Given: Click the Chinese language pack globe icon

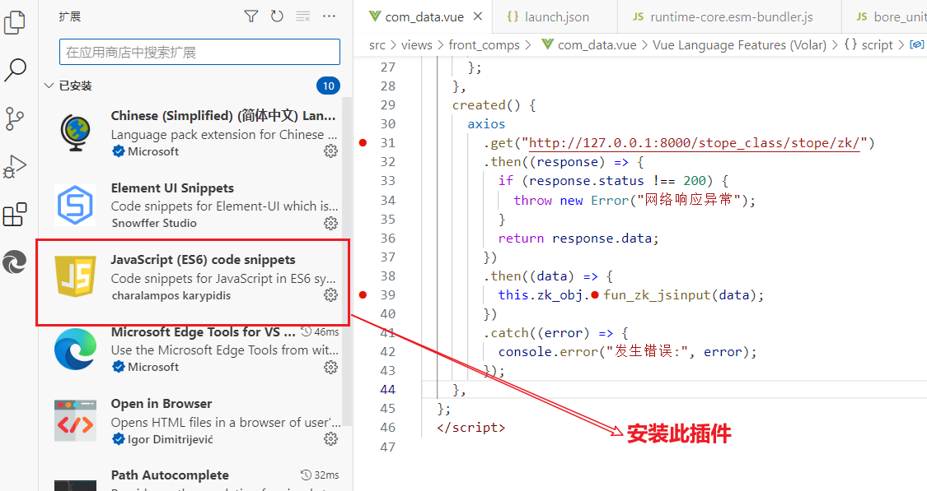Looking at the screenshot, I should coord(76,132).
